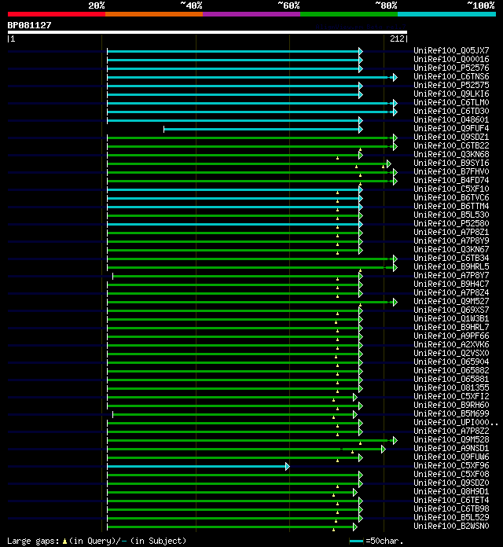Image resolution: width=503 pixels, height=547 pixels.
Task: Select the UniRef100_A7P8Y7 subject label
Action: coord(451,276)
